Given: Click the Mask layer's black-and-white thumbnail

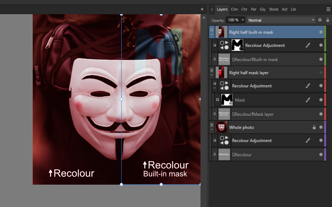Looking at the screenshot, I should (x=227, y=100).
